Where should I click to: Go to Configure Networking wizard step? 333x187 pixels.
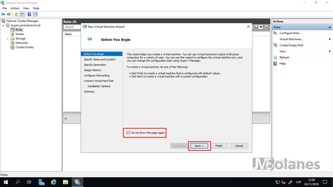click(96, 75)
